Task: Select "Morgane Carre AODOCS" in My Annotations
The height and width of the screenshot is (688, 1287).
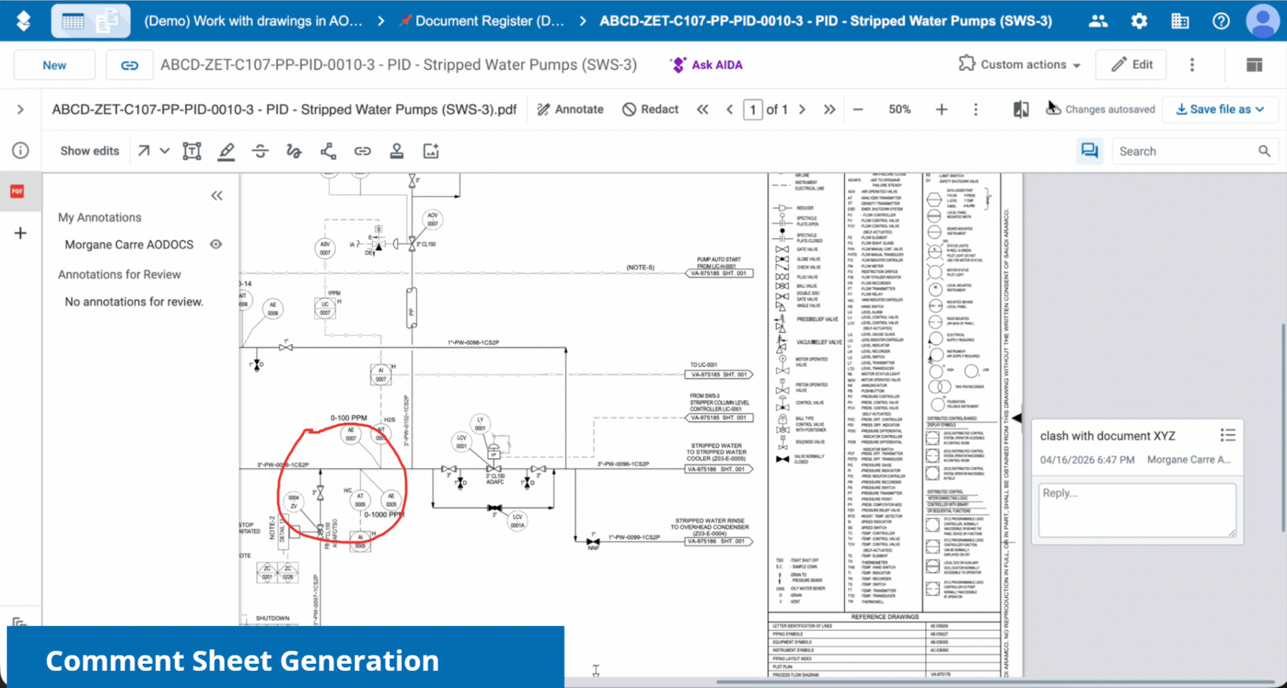Action: (x=129, y=244)
